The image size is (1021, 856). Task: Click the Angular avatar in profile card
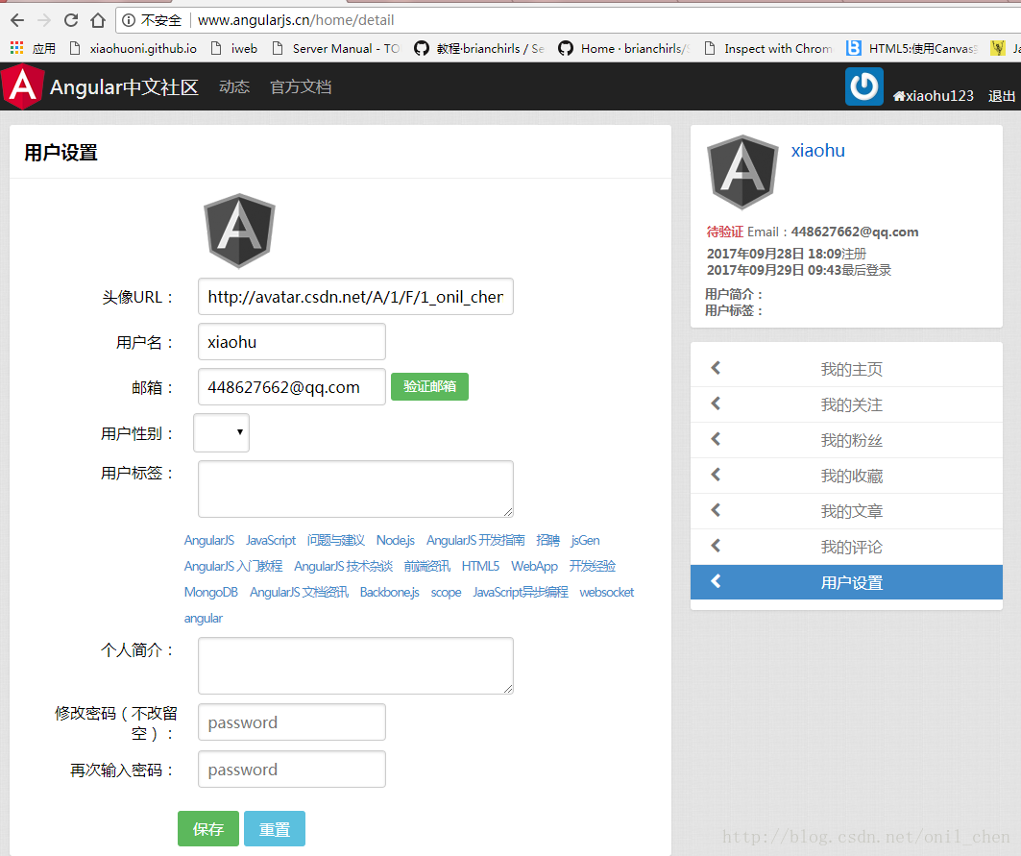pos(743,172)
